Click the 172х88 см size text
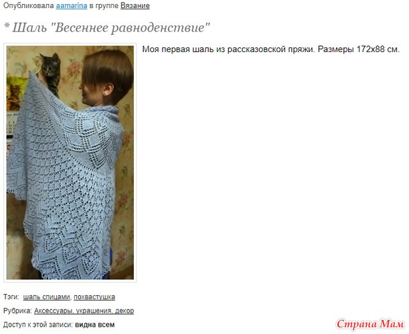Screen dimensions: 409x334 [x=378, y=49]
